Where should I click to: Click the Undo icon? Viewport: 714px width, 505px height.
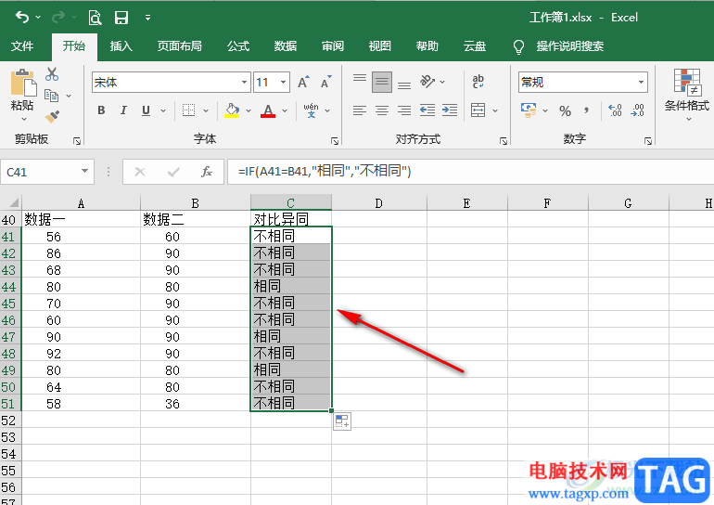22,18
